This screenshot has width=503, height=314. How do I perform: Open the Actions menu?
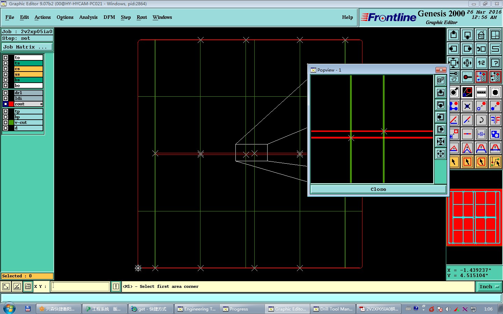(43, 17)
